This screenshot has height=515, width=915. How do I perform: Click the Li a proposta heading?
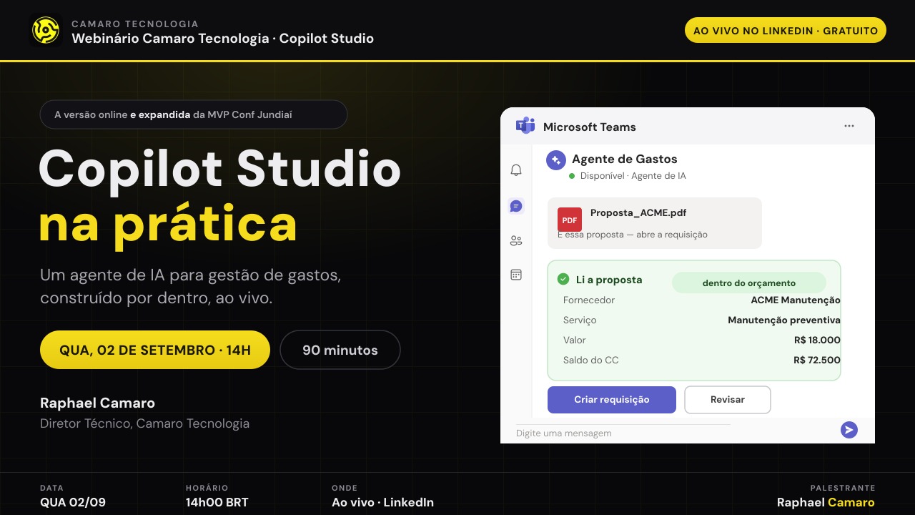(609, 280)
